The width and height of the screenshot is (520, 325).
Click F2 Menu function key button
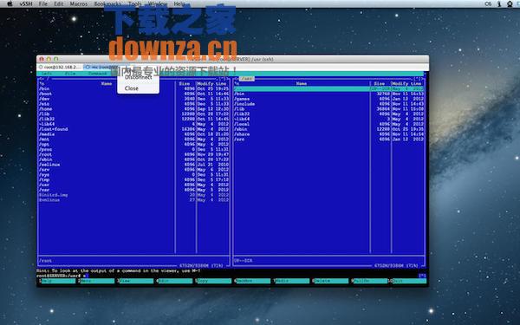point(96,281)
